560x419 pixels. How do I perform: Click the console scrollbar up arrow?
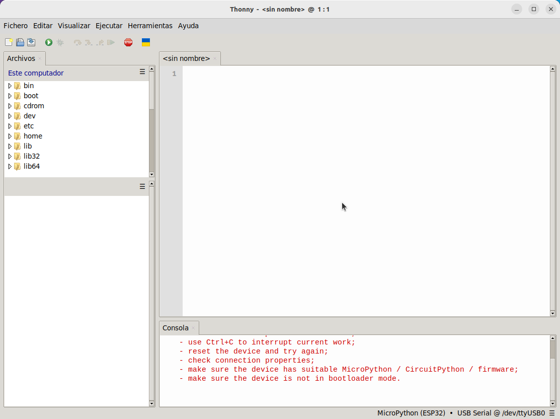coord(552,338)
